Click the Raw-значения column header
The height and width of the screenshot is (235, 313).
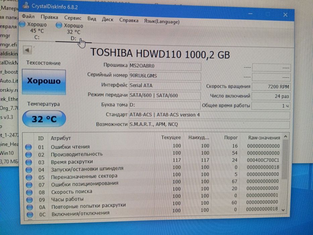264,138
